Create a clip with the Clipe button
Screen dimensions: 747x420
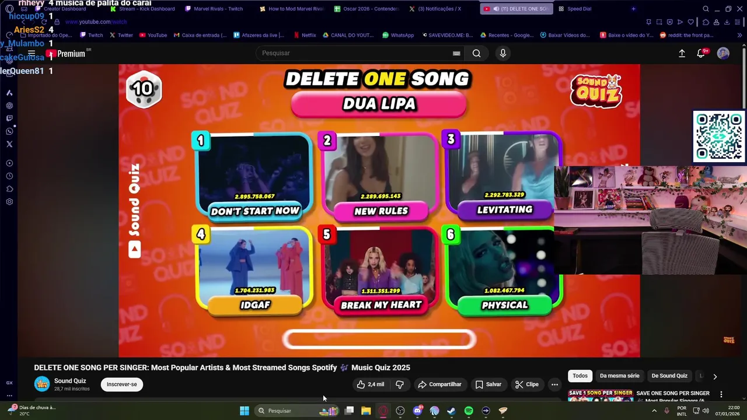[x=526, y=384]
